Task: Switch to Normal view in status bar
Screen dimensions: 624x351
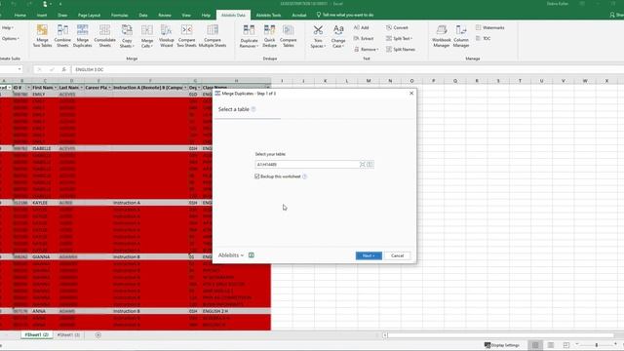Action: click(535, 345)
